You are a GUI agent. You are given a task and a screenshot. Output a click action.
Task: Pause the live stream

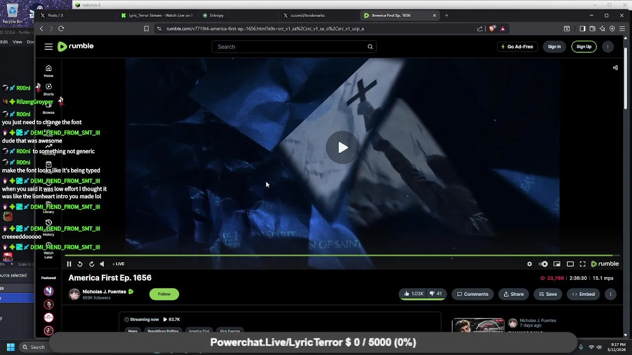[x=69, y=264]
